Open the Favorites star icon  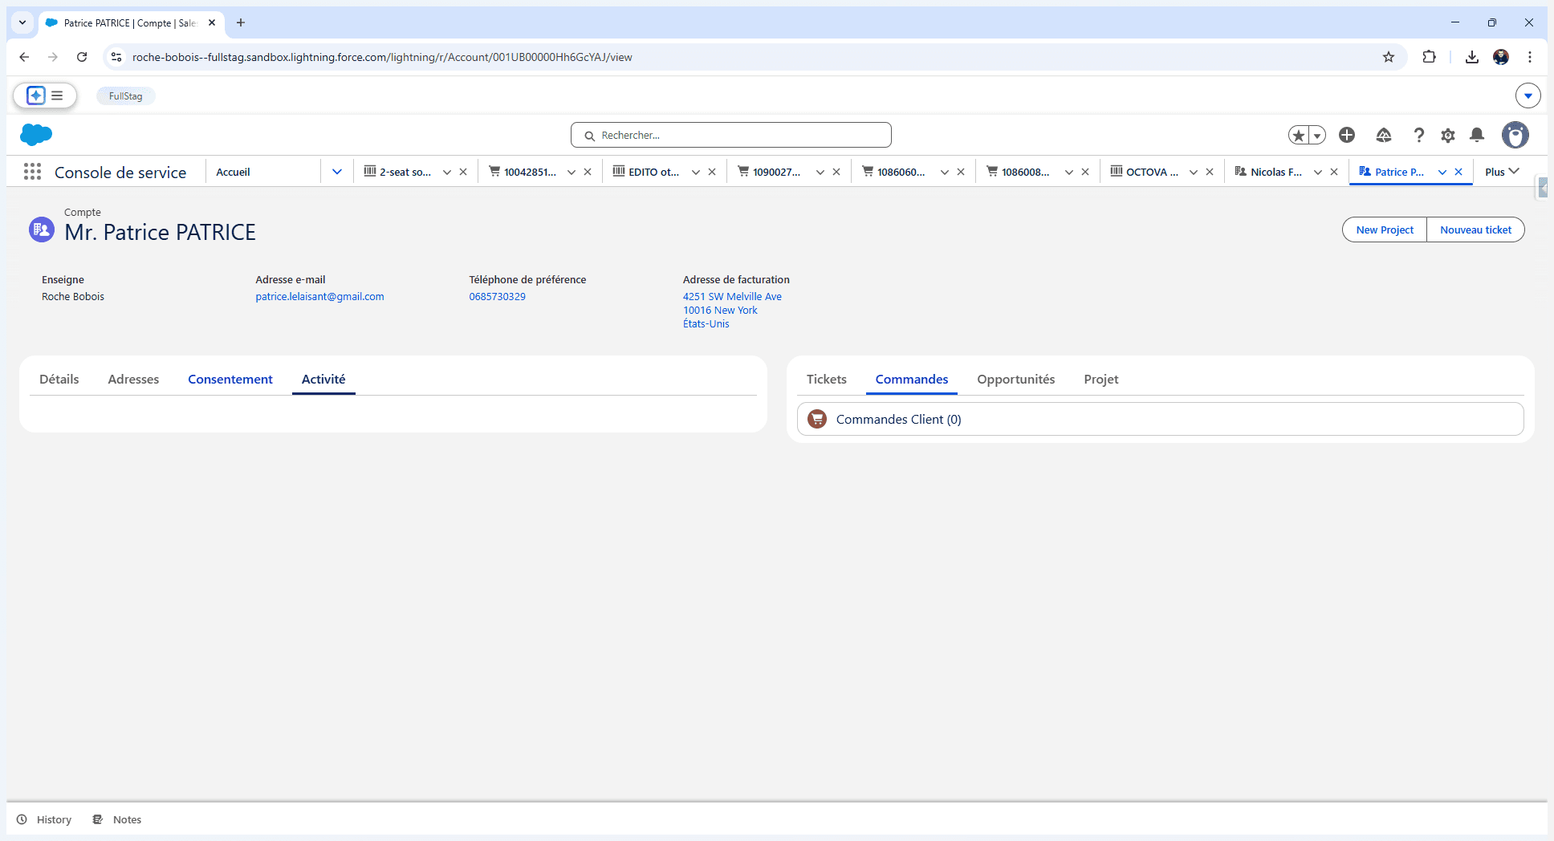point(1299,136)
